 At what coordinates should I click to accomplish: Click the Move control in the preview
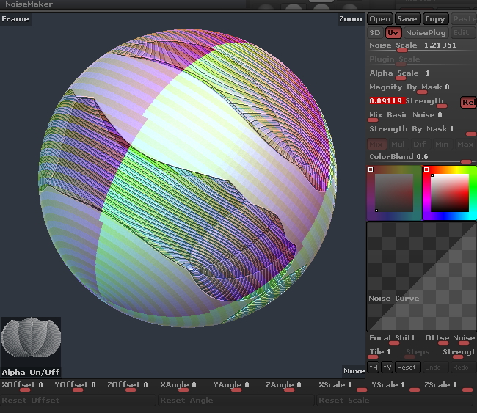tap(353, 371)
